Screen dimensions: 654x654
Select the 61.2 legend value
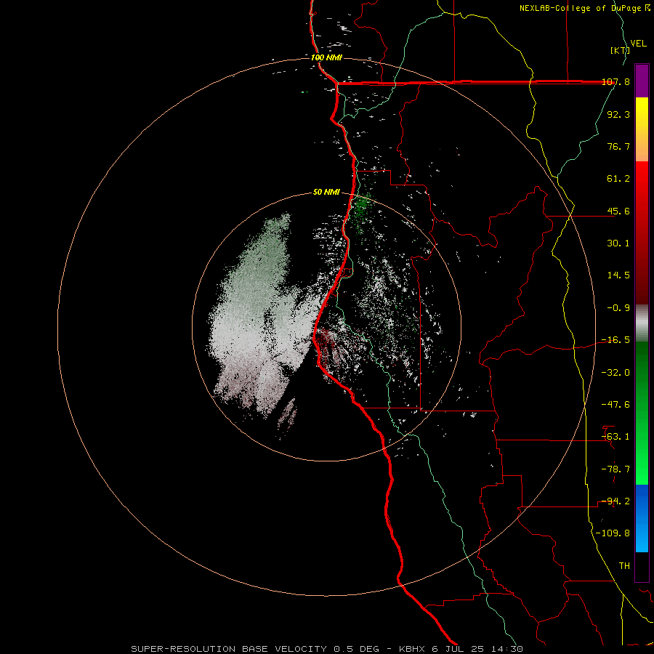[618, 179]
